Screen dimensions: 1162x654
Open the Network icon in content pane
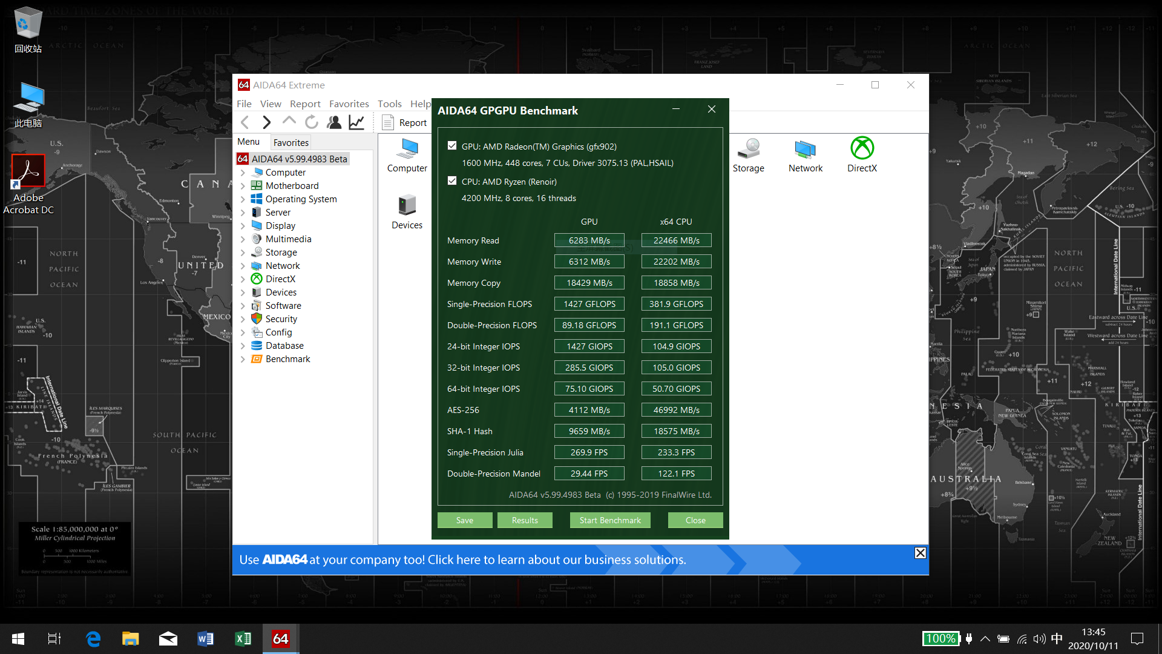[805, 155]
